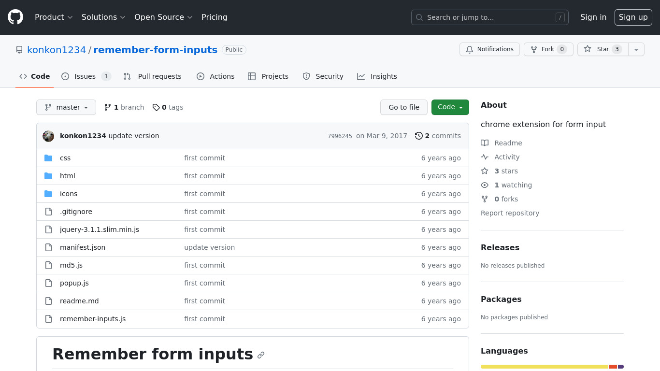The image size is (660, 371).
Task: Open the Insights tab
Action: (377, 76)
